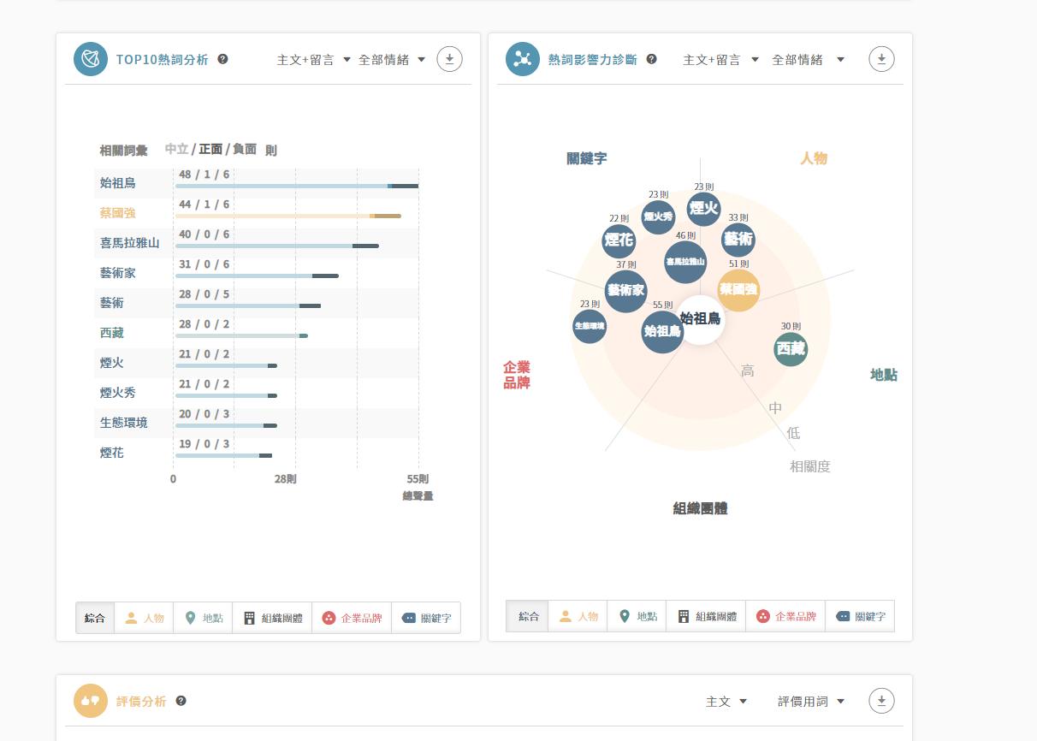Click the help icon beside 熱詞影響力診斷

[651, 59]
